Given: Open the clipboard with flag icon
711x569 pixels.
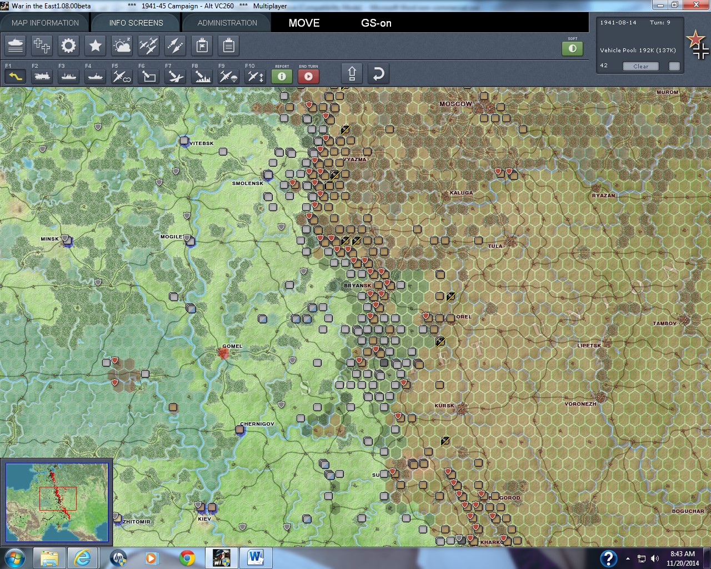Looking at the screenshot, I should point(202,46).
